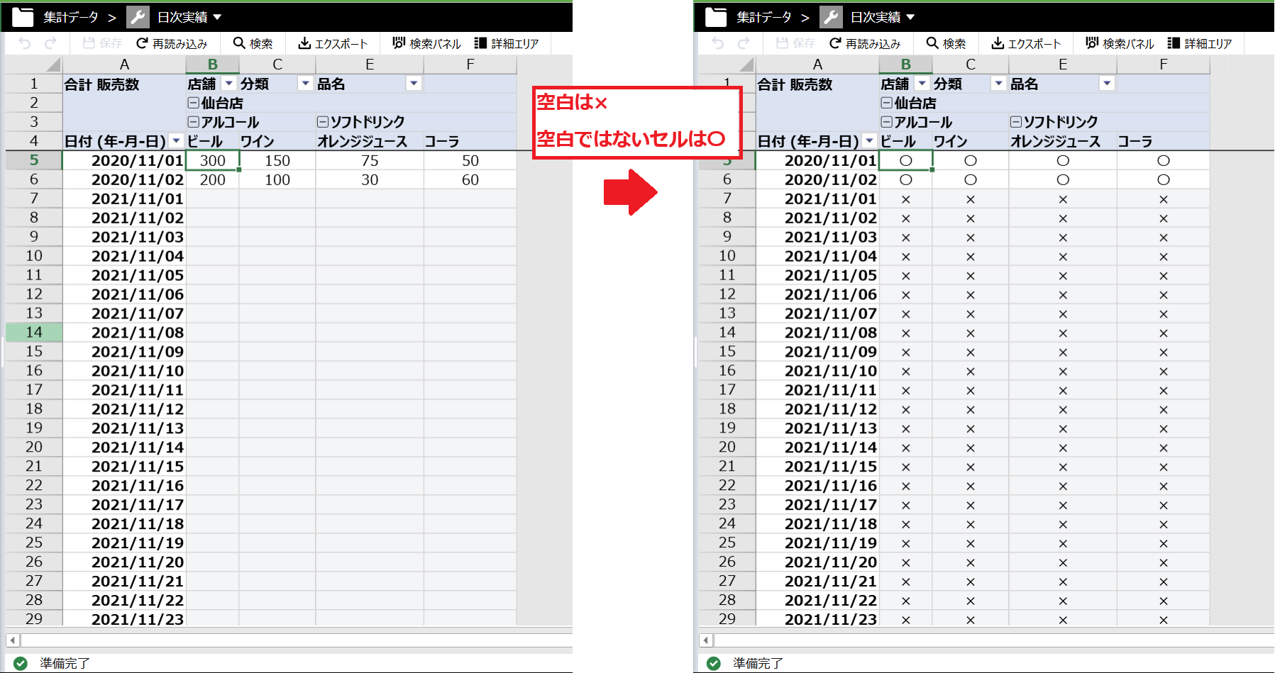Click the 準備完了 status icon in left window

click(21, 663)
